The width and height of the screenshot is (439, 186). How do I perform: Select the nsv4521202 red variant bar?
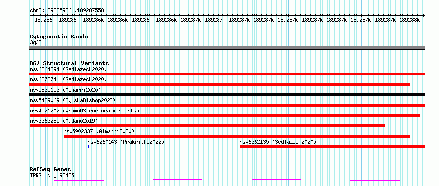tap(224, 115)
